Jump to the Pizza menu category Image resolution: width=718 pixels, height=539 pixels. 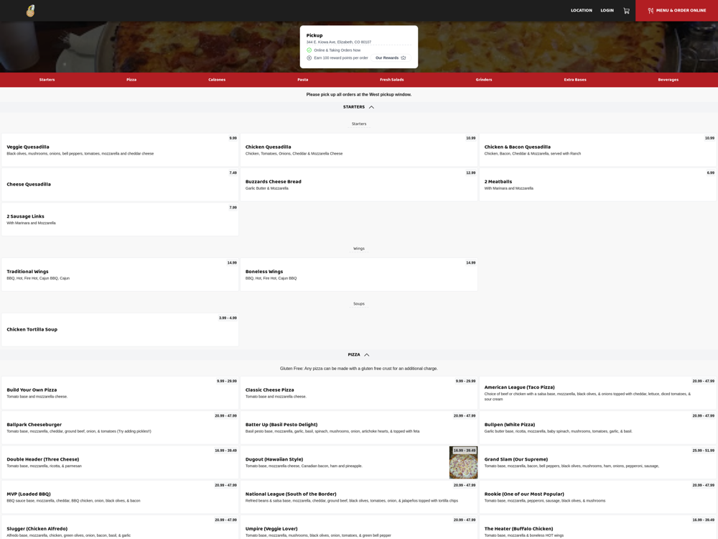click(131, 80)
